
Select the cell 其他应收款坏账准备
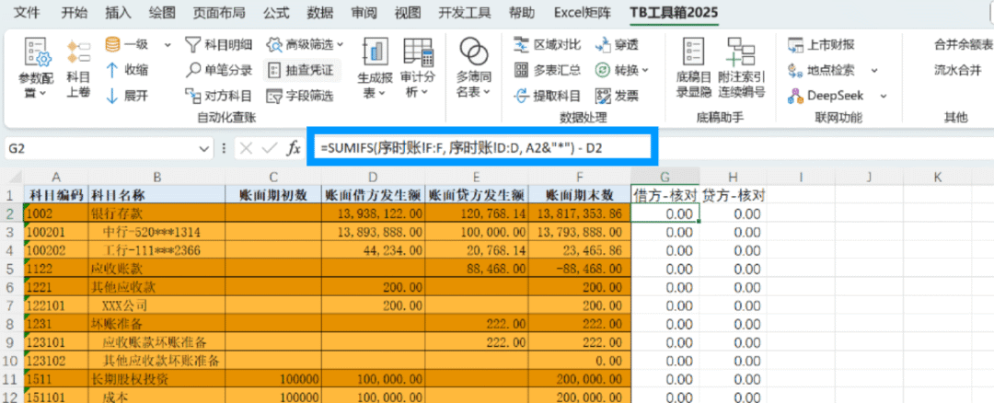click(x=156, y=361)
